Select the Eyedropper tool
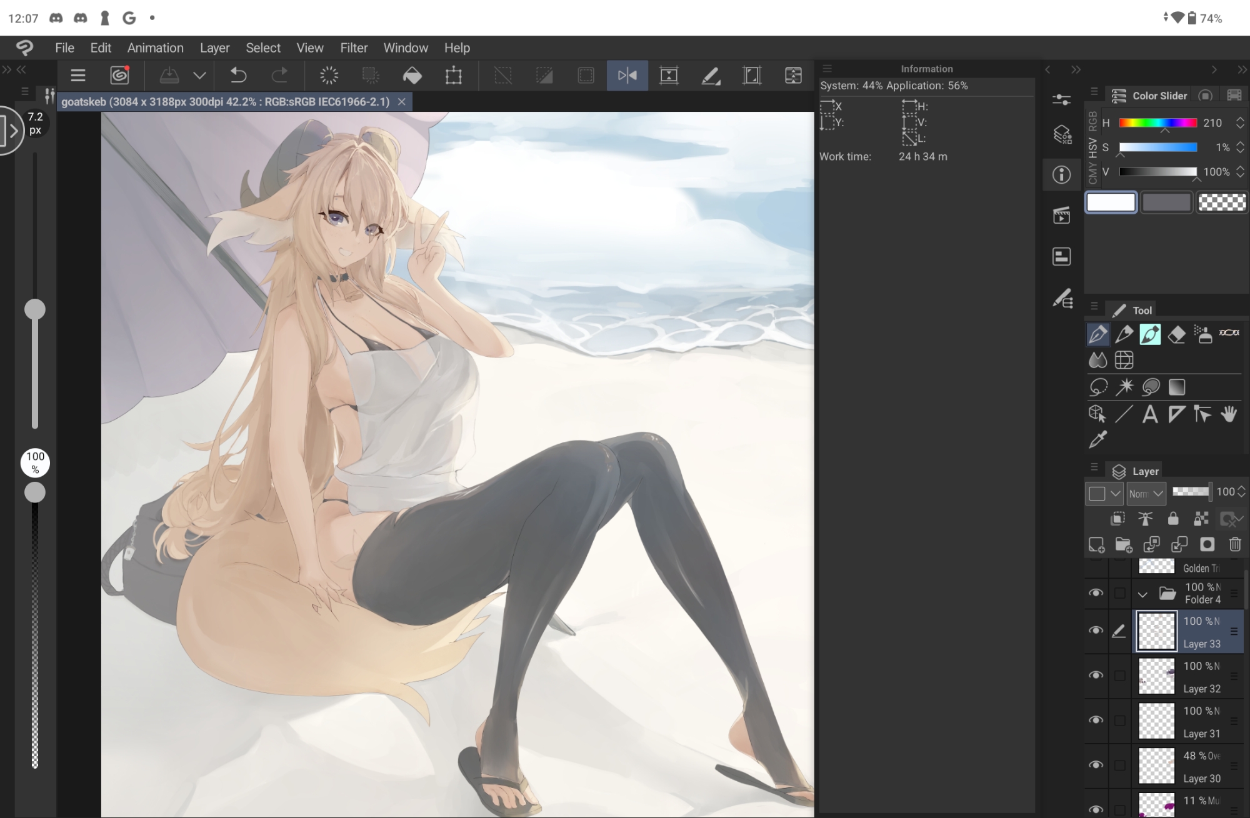The width and height of the screenshot is (1250, 818). tap(1097, 440)
